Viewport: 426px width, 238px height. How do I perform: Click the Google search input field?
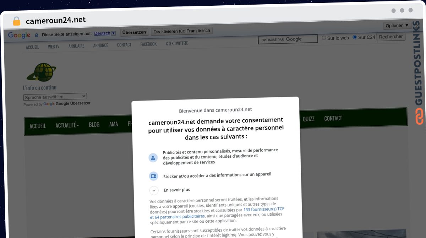(x=288, y=39)
